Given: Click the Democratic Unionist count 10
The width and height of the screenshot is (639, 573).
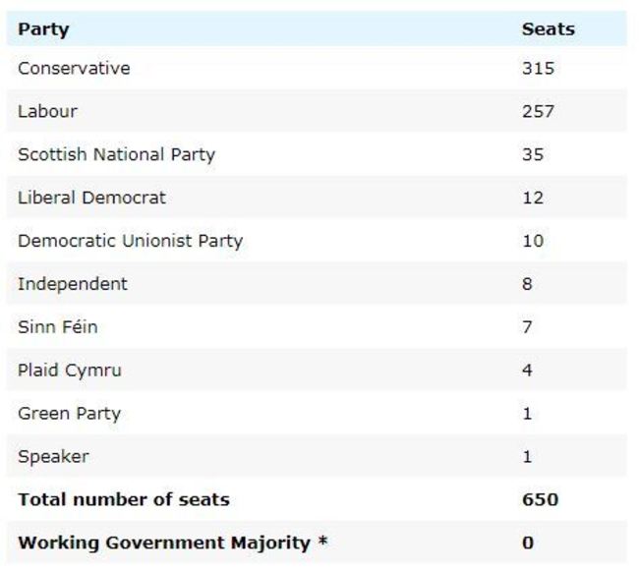Looking at the screenshot, I should pyautogui.click(x=533, y=241).
